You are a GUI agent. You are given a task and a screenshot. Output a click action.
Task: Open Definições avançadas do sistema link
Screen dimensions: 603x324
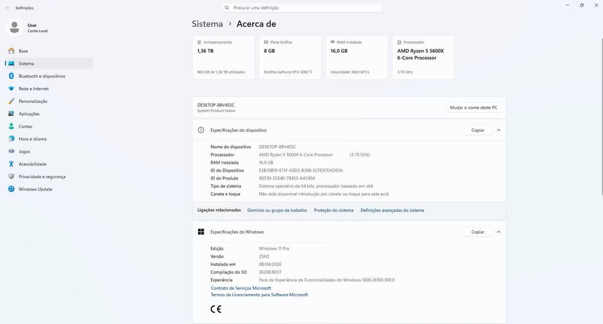393,210
